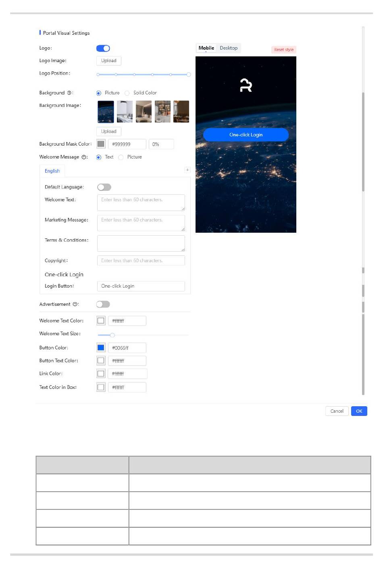Open the Background Mask Color swatch
This screenshot has width=383, height=568.
click(101, 144)
